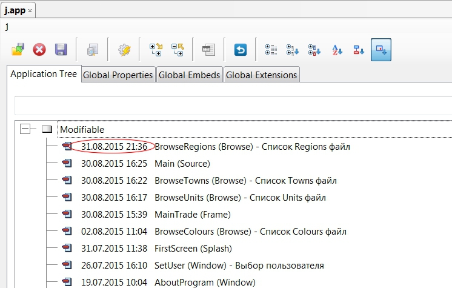Screen dimensions: 452x288
Task: Click the alphabetical A-Z sort icon
Action: click(x=337, y=50)
